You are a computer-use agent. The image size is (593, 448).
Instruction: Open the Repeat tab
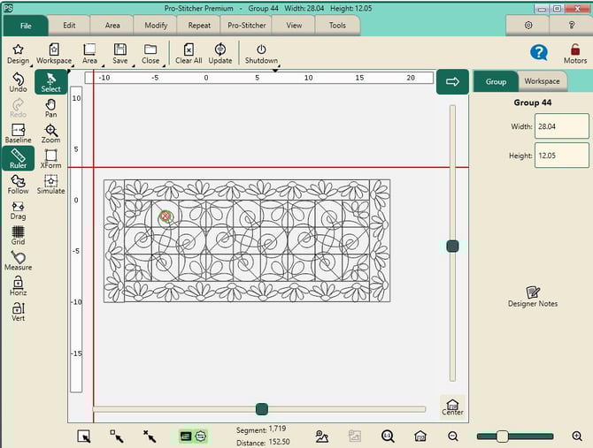click(x=199, y=26)
